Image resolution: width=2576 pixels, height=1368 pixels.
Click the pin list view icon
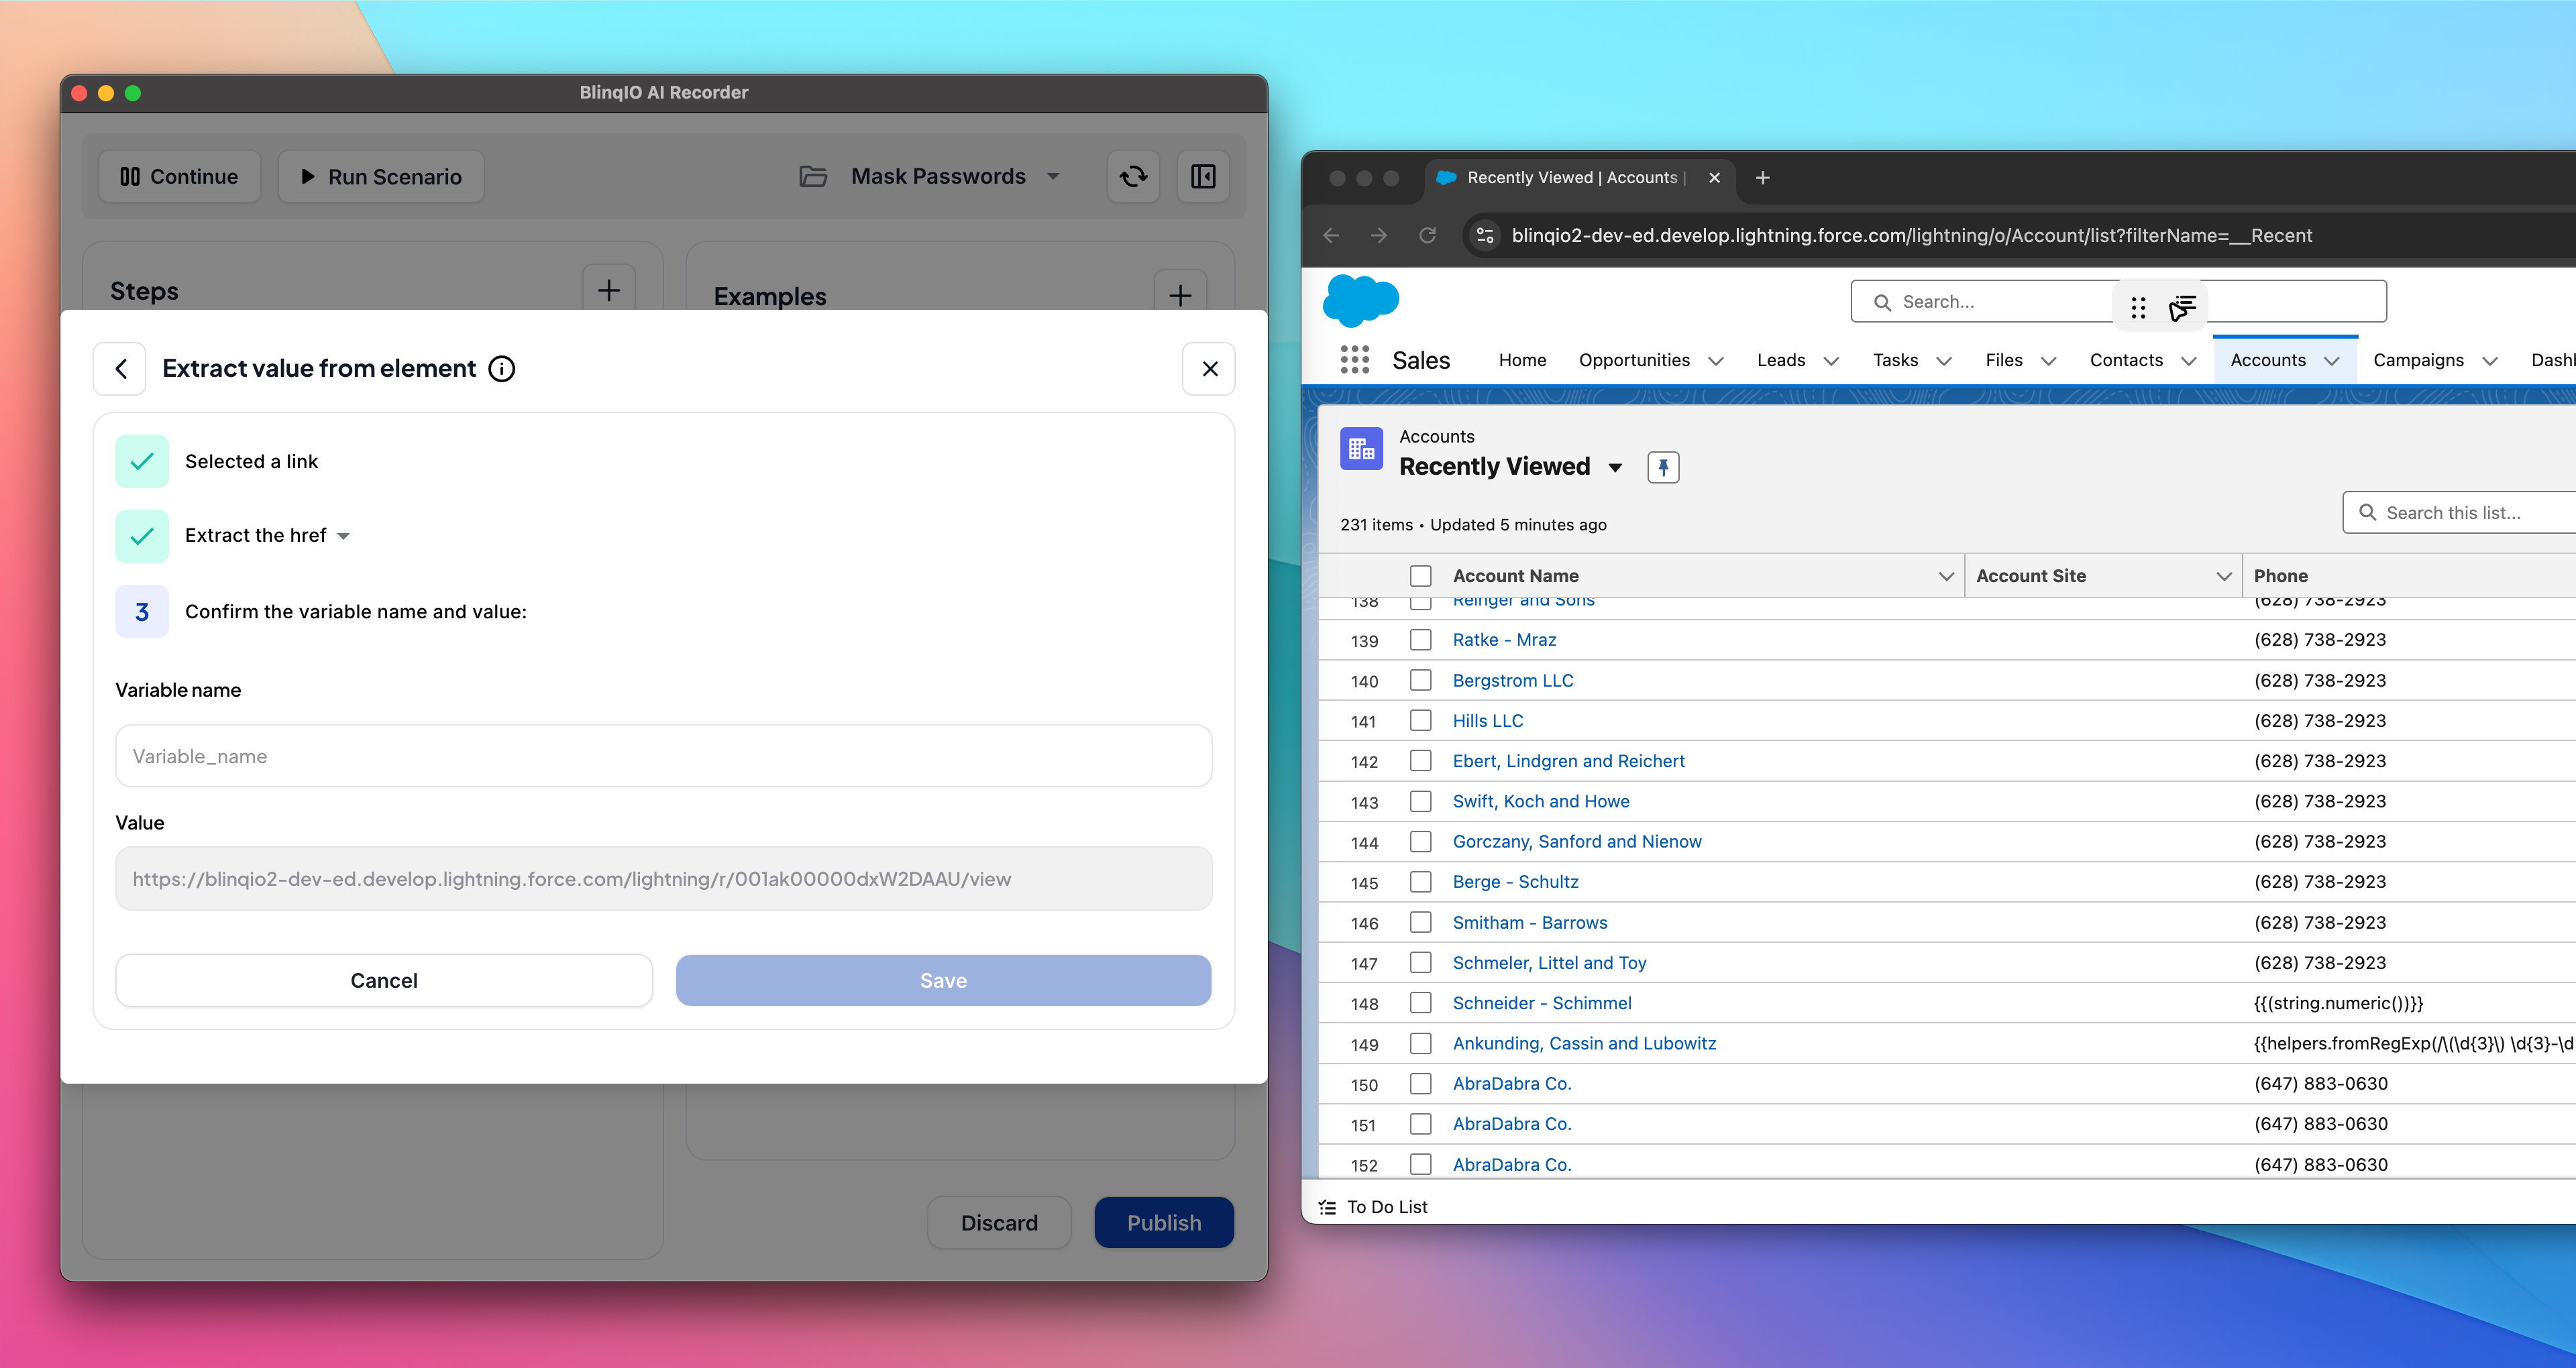pos(1663,467)
